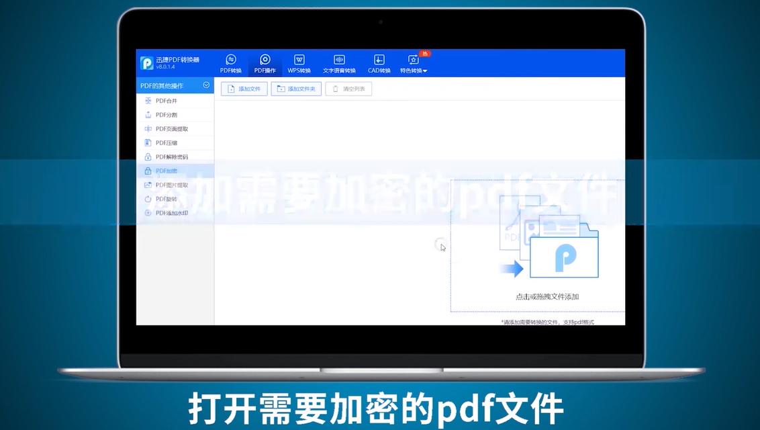Expand the 特色转换 dropdown menu
The image size is (760, 430).
[x=414, y=64]
